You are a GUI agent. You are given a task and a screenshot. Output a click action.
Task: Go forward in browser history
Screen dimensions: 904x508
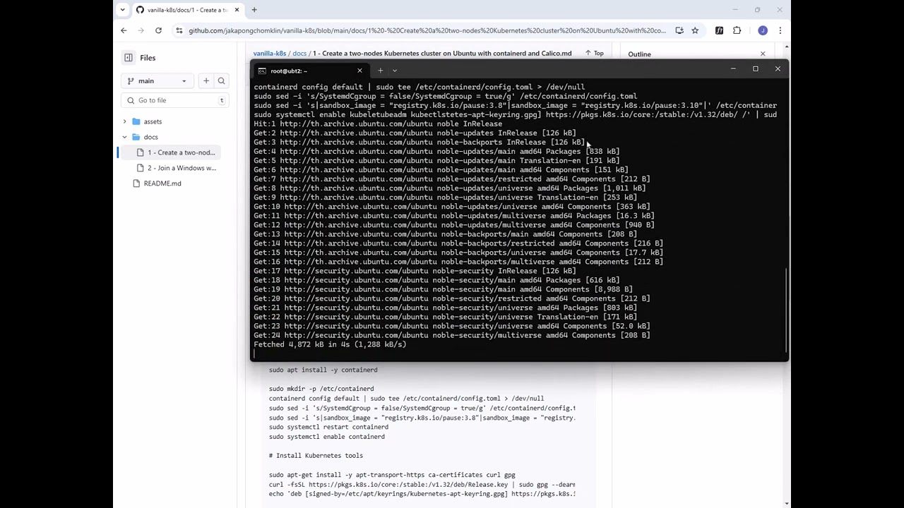[141, 30]
